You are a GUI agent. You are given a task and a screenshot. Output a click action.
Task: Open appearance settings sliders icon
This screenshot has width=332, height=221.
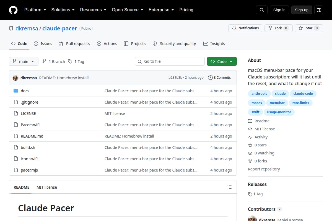pos(319,10)
